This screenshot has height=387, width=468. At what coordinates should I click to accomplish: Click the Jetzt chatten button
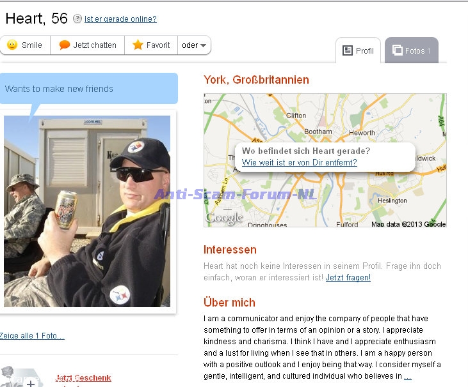88,45
